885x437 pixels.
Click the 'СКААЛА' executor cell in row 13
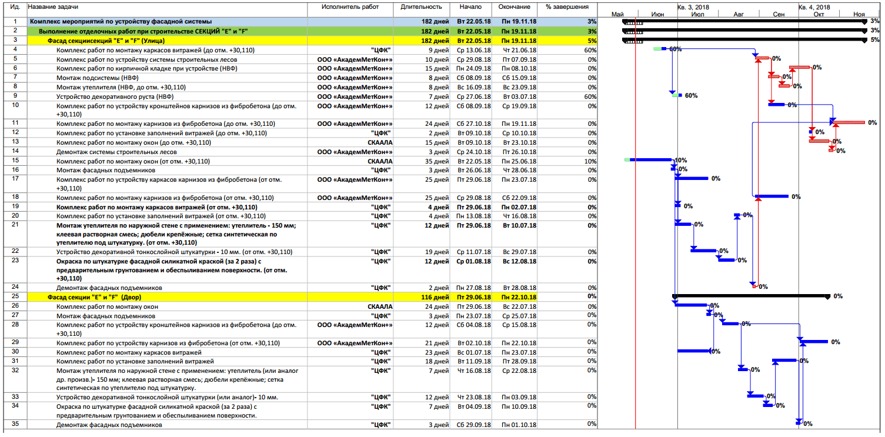click(x=380, y=142)
